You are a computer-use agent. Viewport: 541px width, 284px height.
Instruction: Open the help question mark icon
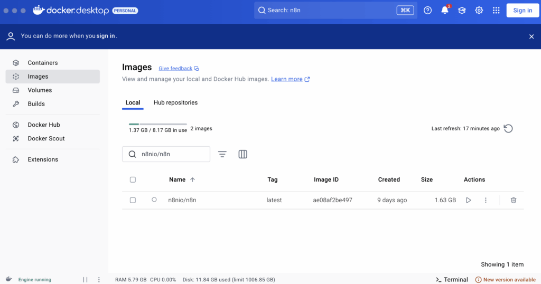point(427,11)
